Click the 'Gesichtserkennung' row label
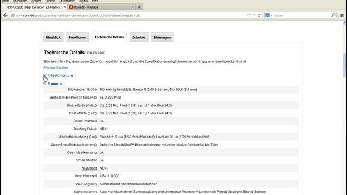 tap(82, 152)
